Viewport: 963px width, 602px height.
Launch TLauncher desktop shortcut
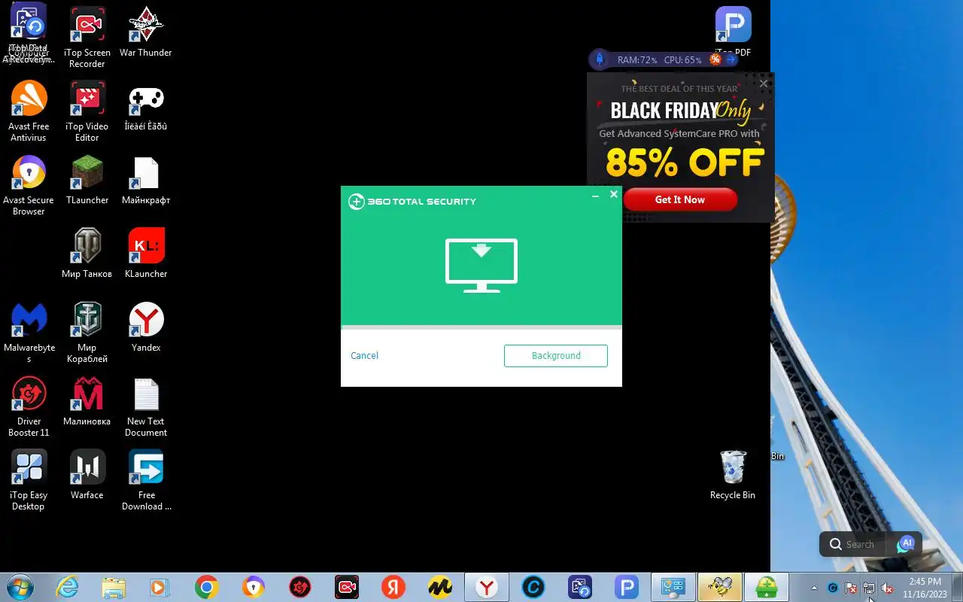(x=87, y=180)
